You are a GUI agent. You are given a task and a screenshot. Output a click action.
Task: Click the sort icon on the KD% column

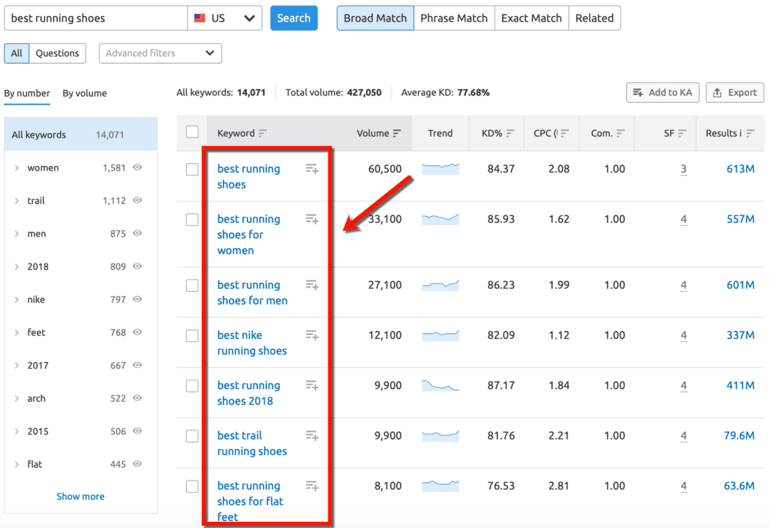pos(511,132)
